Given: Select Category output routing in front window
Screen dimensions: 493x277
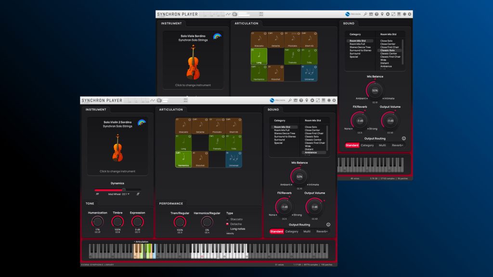Looking at the screenshot, I should tap(292, 231).
